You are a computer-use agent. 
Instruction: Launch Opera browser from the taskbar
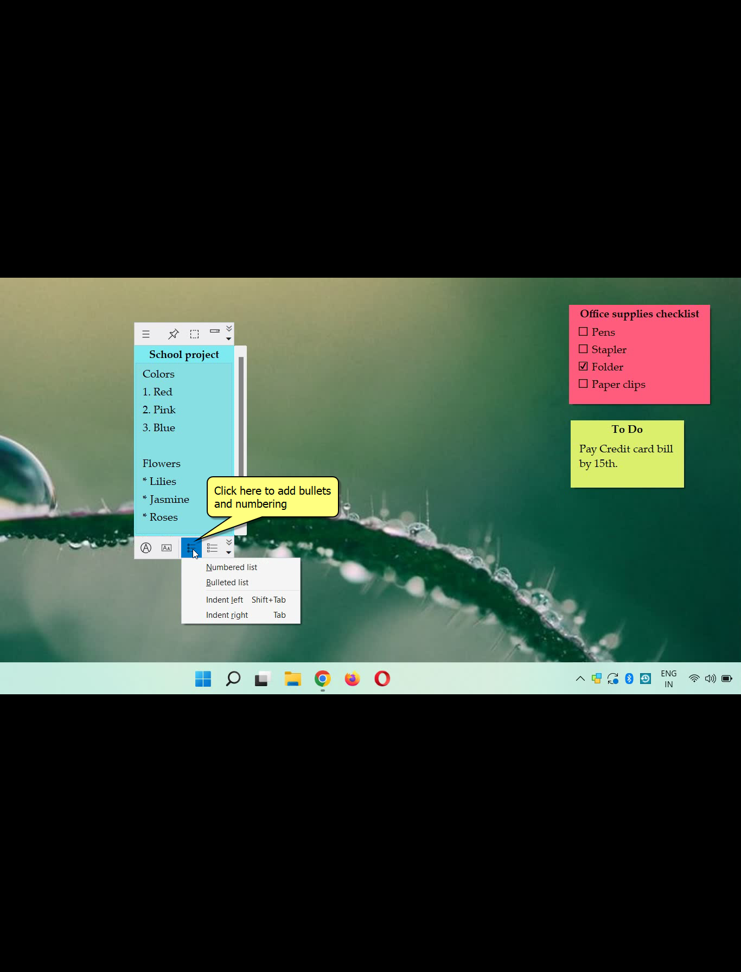(x=382, y=679)
